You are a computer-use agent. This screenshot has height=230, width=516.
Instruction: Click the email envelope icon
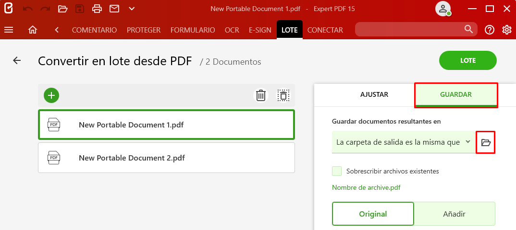click(x=114, y=9)
